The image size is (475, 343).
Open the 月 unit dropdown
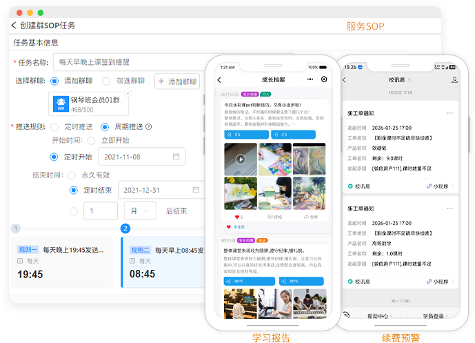pos(140,210)
